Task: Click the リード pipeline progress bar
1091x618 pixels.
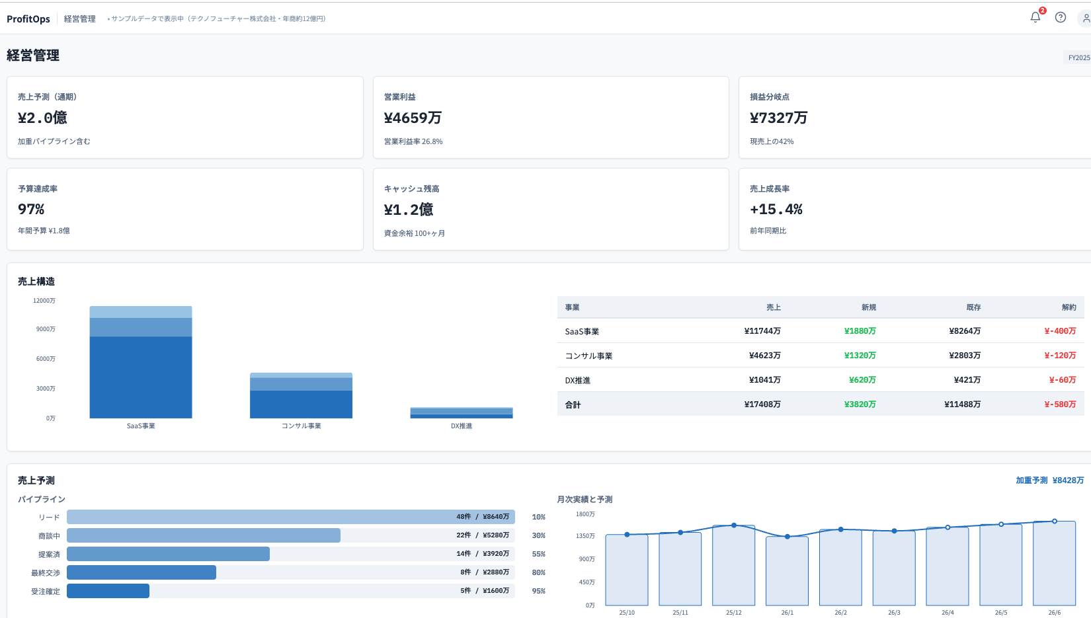Action: coord(290,517)
